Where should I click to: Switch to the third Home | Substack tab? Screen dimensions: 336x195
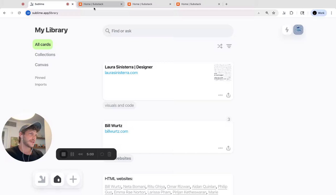(198, 4)
